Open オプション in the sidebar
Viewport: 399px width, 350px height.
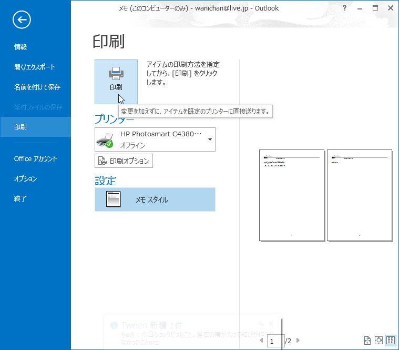(25, 179)
